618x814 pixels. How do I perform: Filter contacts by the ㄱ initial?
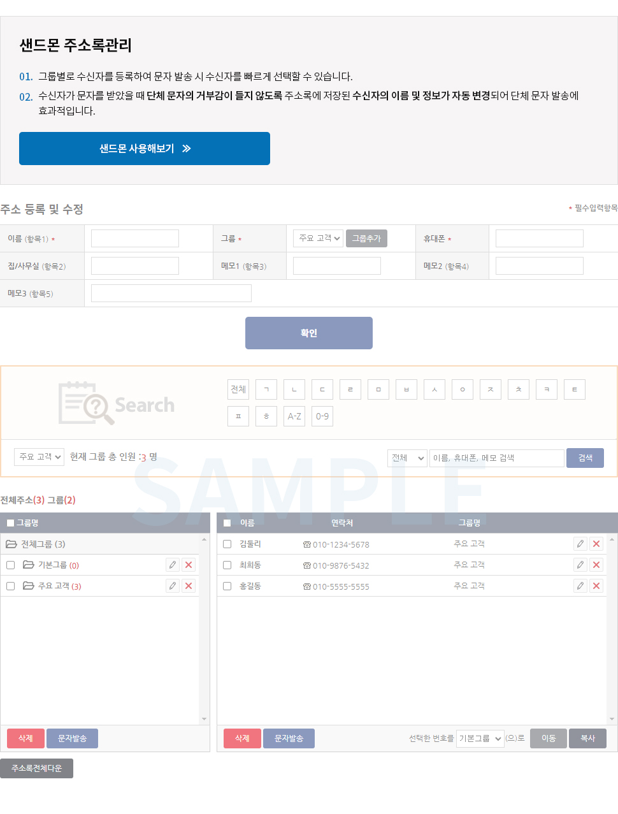(266, 389)
